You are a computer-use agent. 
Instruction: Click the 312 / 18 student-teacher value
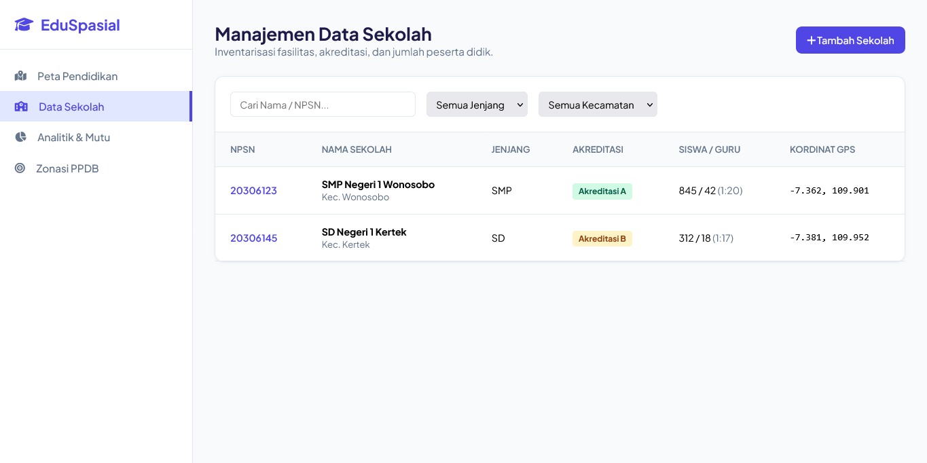(695, 238)
